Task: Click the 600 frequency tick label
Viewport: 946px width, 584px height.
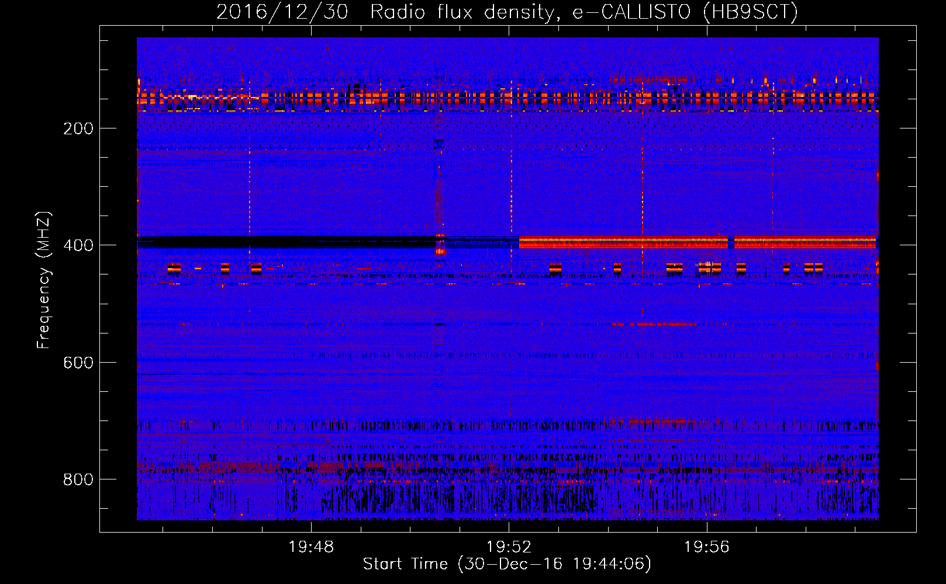Action: pos(78,363)
